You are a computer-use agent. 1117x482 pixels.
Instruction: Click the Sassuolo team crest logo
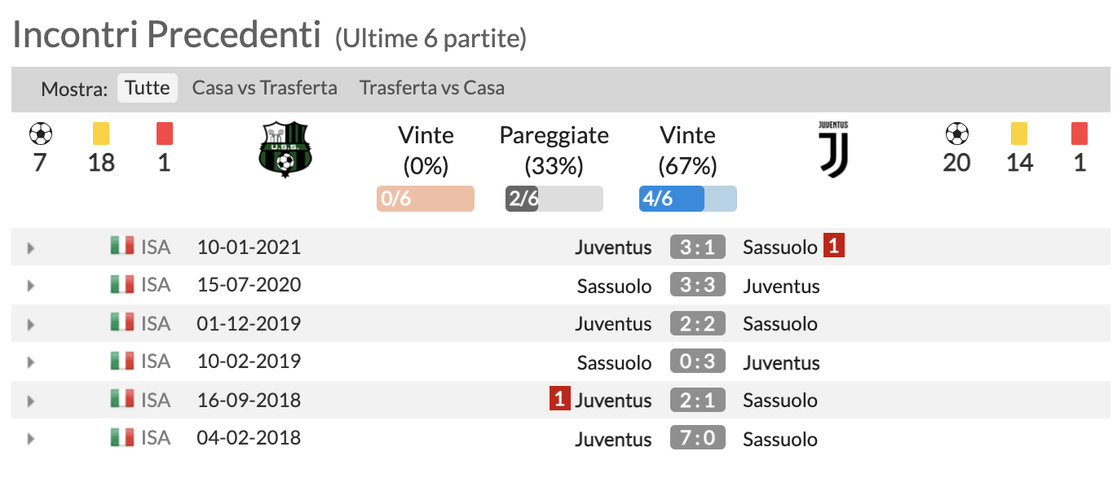(284, 150)
